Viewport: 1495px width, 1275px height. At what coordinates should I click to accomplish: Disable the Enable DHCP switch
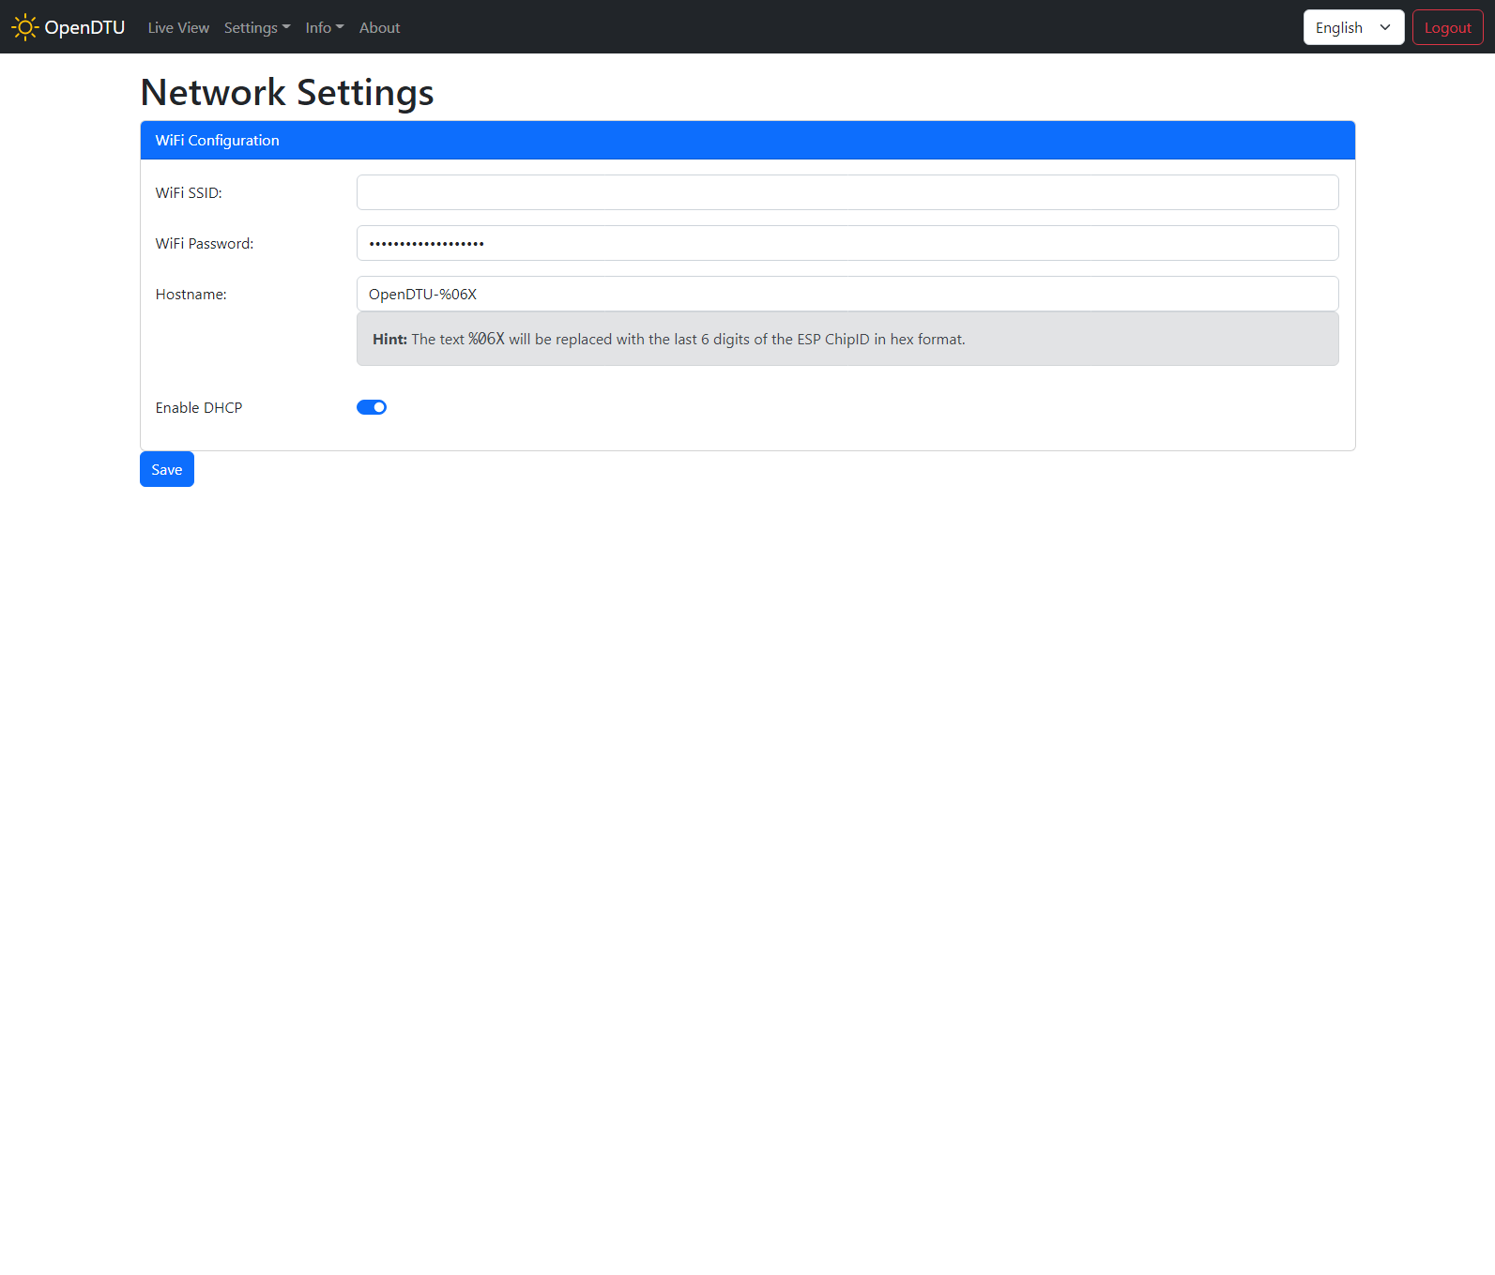point(372,407)
